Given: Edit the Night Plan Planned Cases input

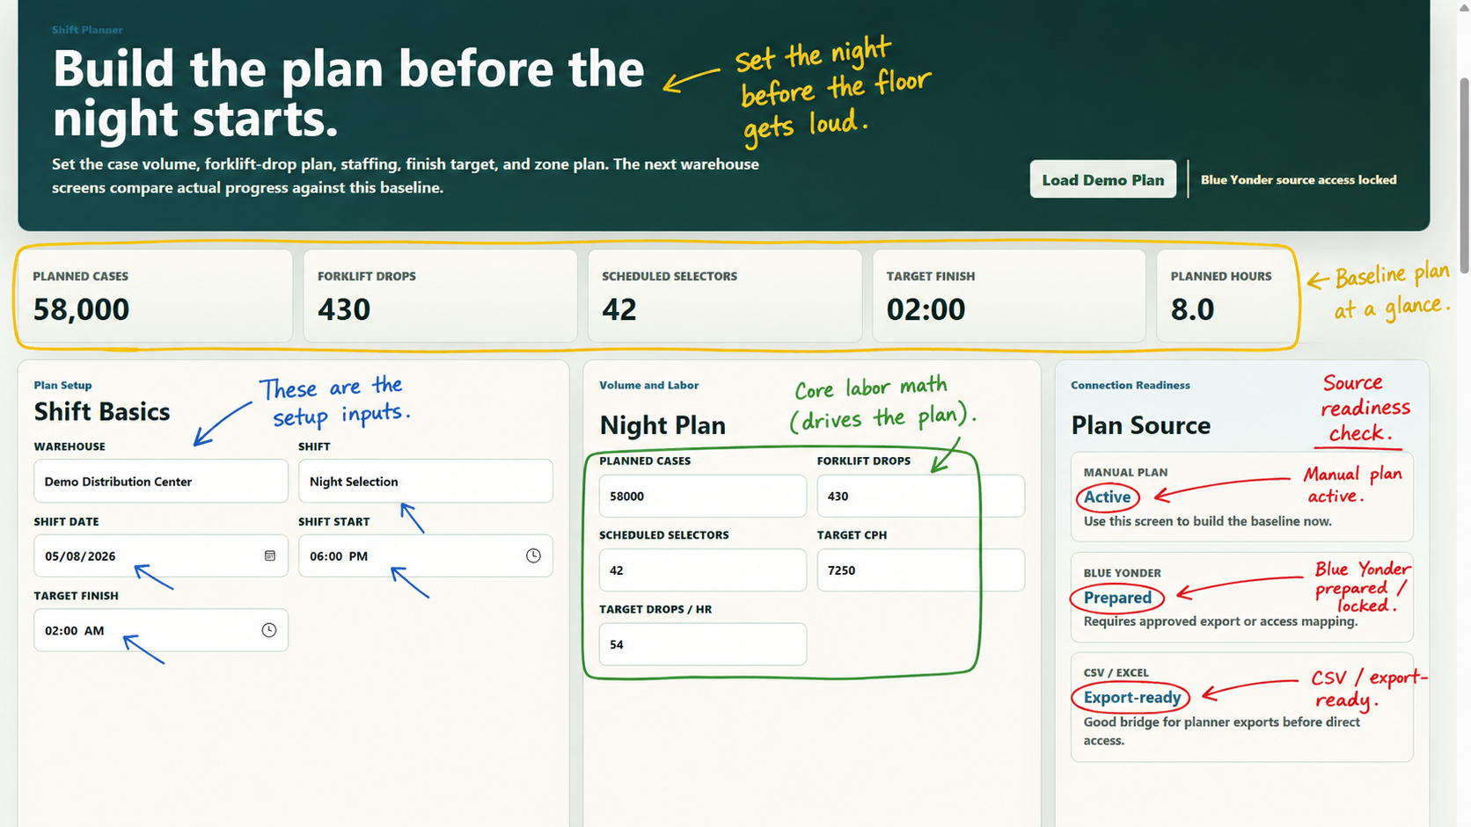Looking at the screenshot, I should [703, 496].
